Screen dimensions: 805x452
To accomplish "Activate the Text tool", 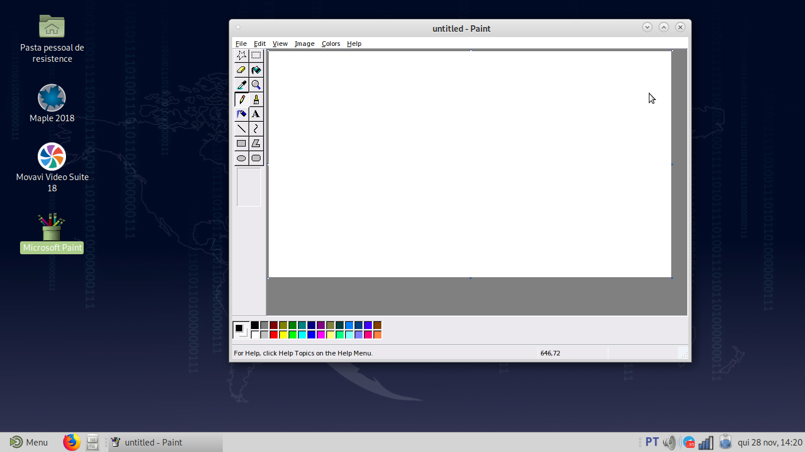I will [x=256, y=114].
